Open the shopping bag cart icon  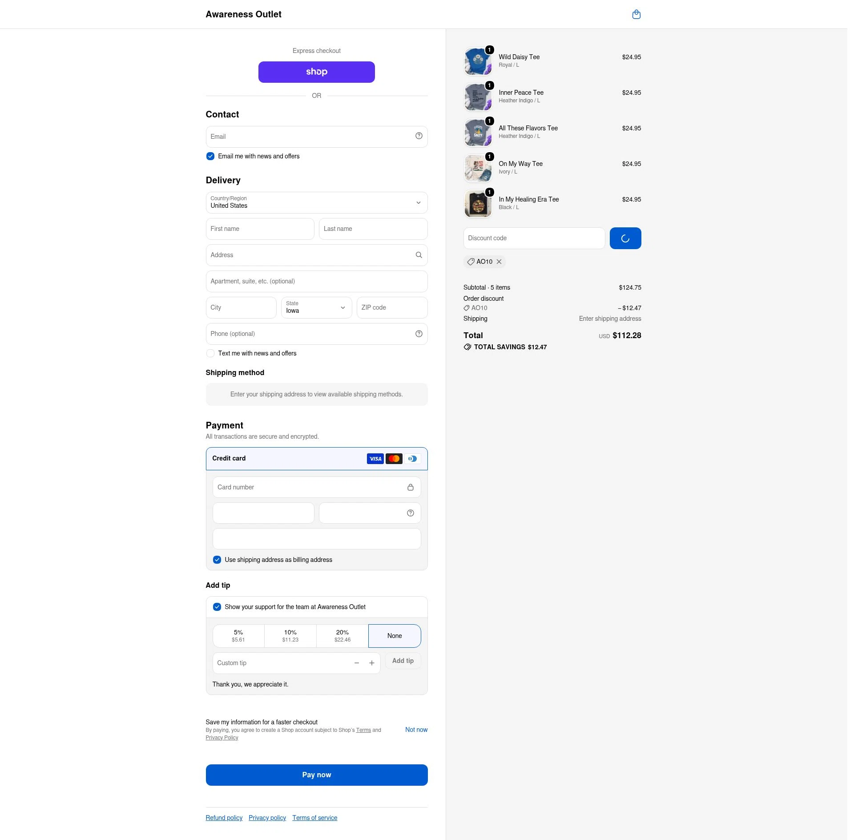pyautogui.click(x=636, y=14)
